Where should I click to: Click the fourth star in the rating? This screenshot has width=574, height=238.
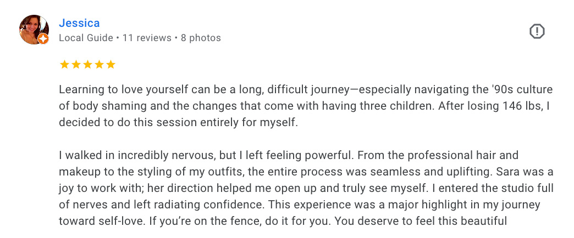tap(99, 65)
